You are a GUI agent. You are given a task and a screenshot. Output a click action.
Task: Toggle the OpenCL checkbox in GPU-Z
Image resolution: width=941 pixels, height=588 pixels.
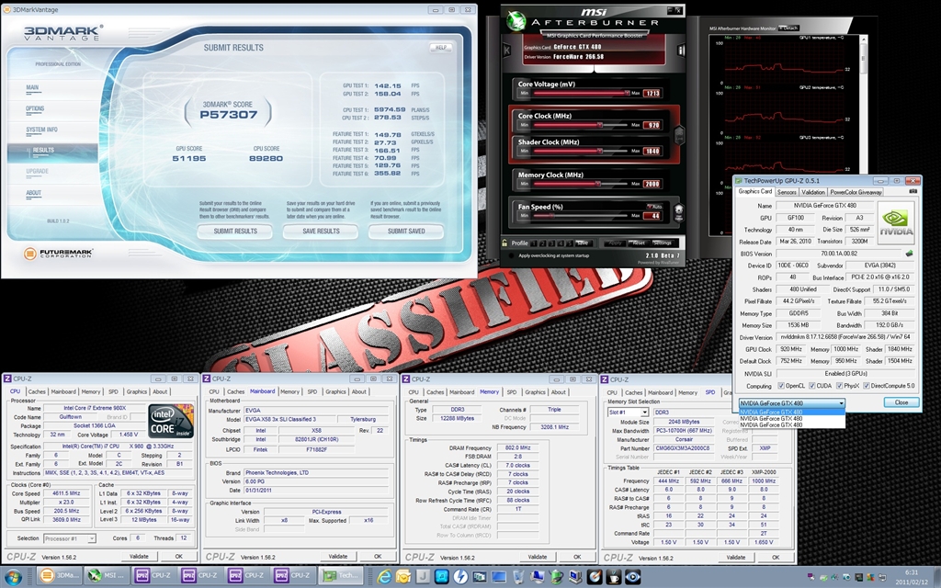(781, 386)
